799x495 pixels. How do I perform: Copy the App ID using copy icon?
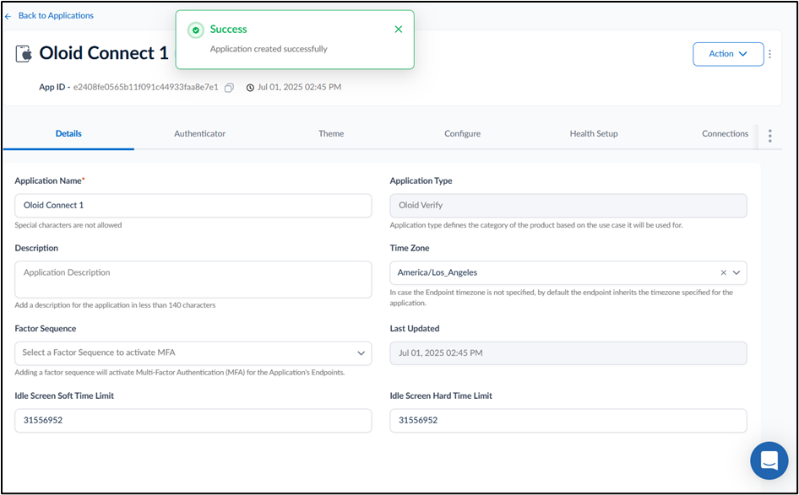[x=229, y=88]
